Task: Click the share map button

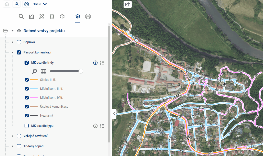Action: pyautogui.click(x=128, y=4)
